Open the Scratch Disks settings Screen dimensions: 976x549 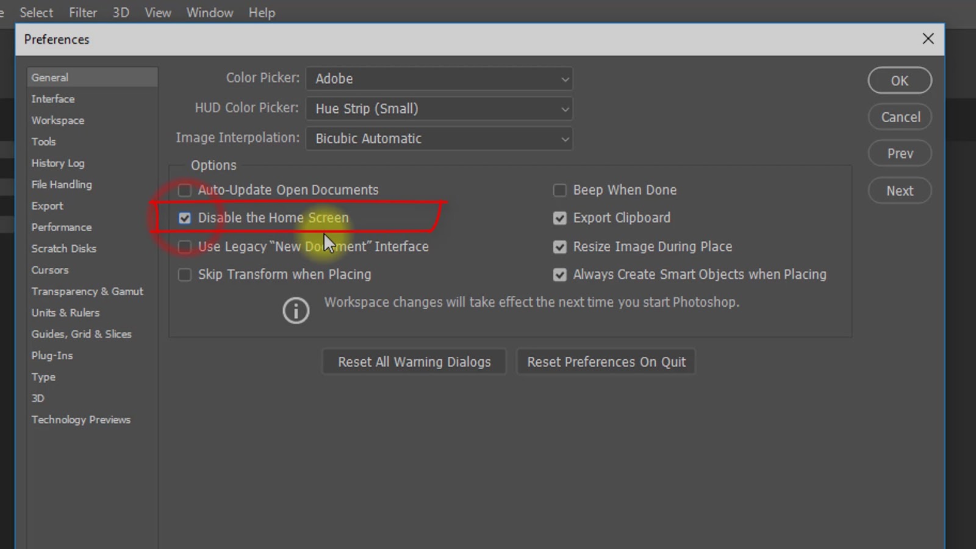coord(63,248)
